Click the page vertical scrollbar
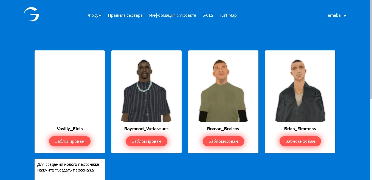Viewport: 372px width, 180px height. [x=371, y=49]
